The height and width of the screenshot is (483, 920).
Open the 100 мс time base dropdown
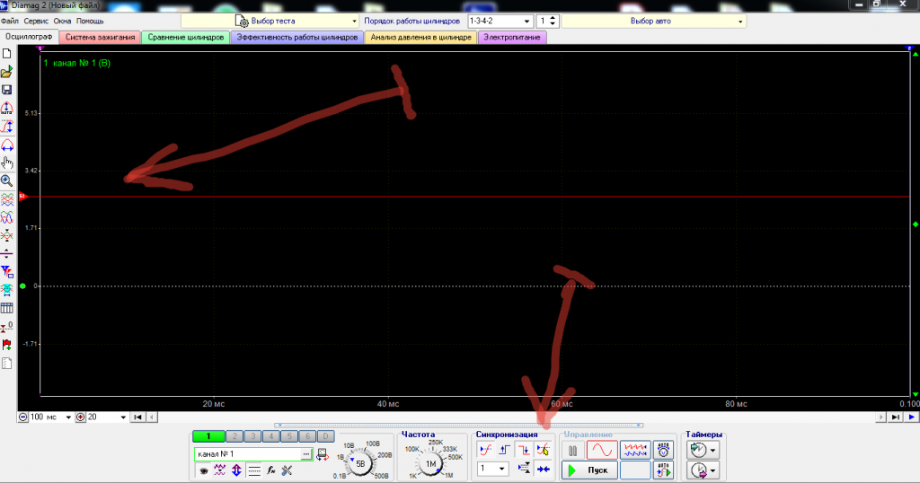coord(68,417)
